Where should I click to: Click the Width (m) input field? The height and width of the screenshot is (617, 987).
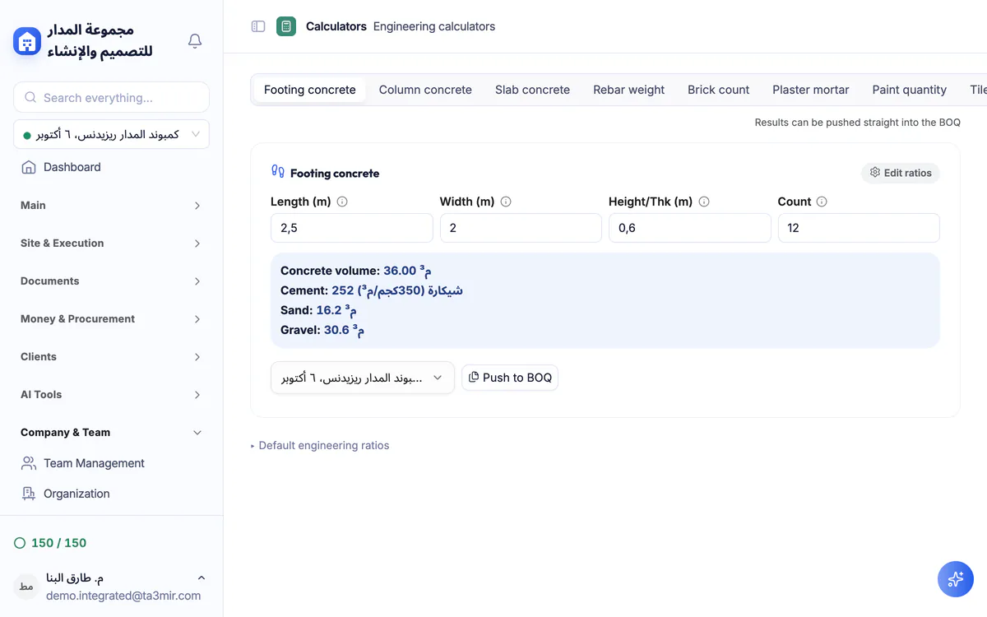(521, 228)
